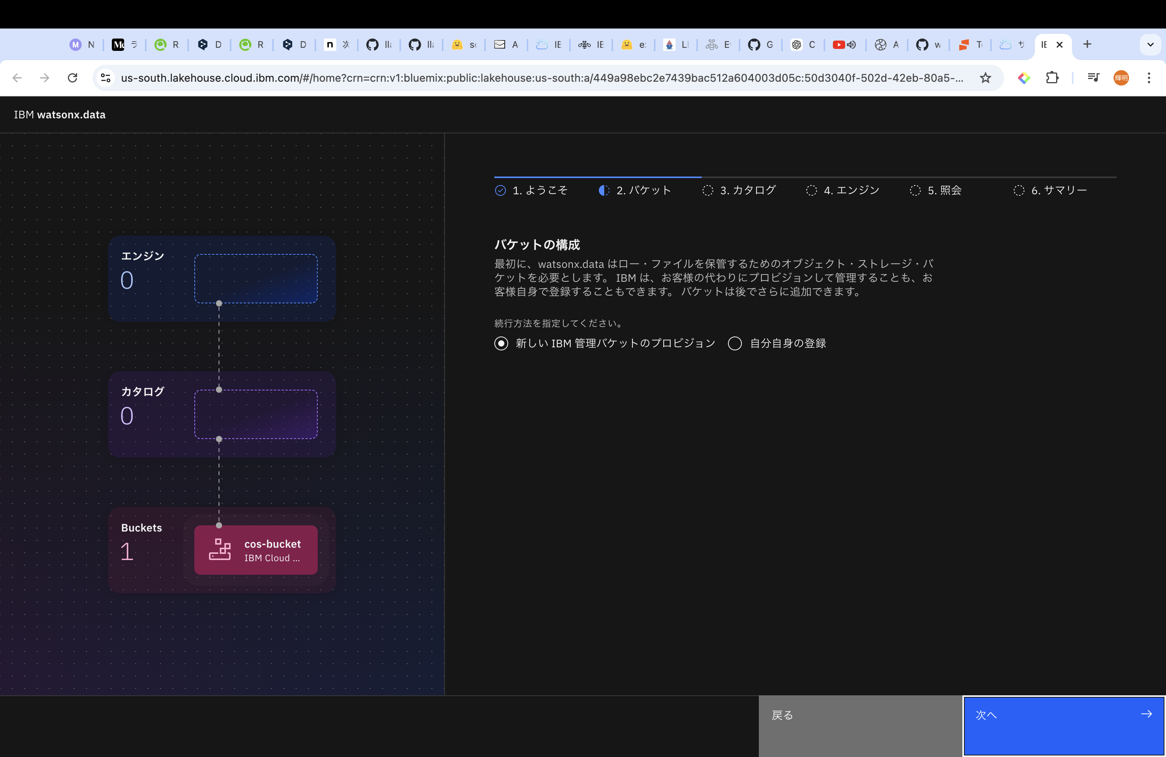This screenshot has height=757, width=1166.
Task: Open Chrome's three-dot menu
Action: 1149,78
